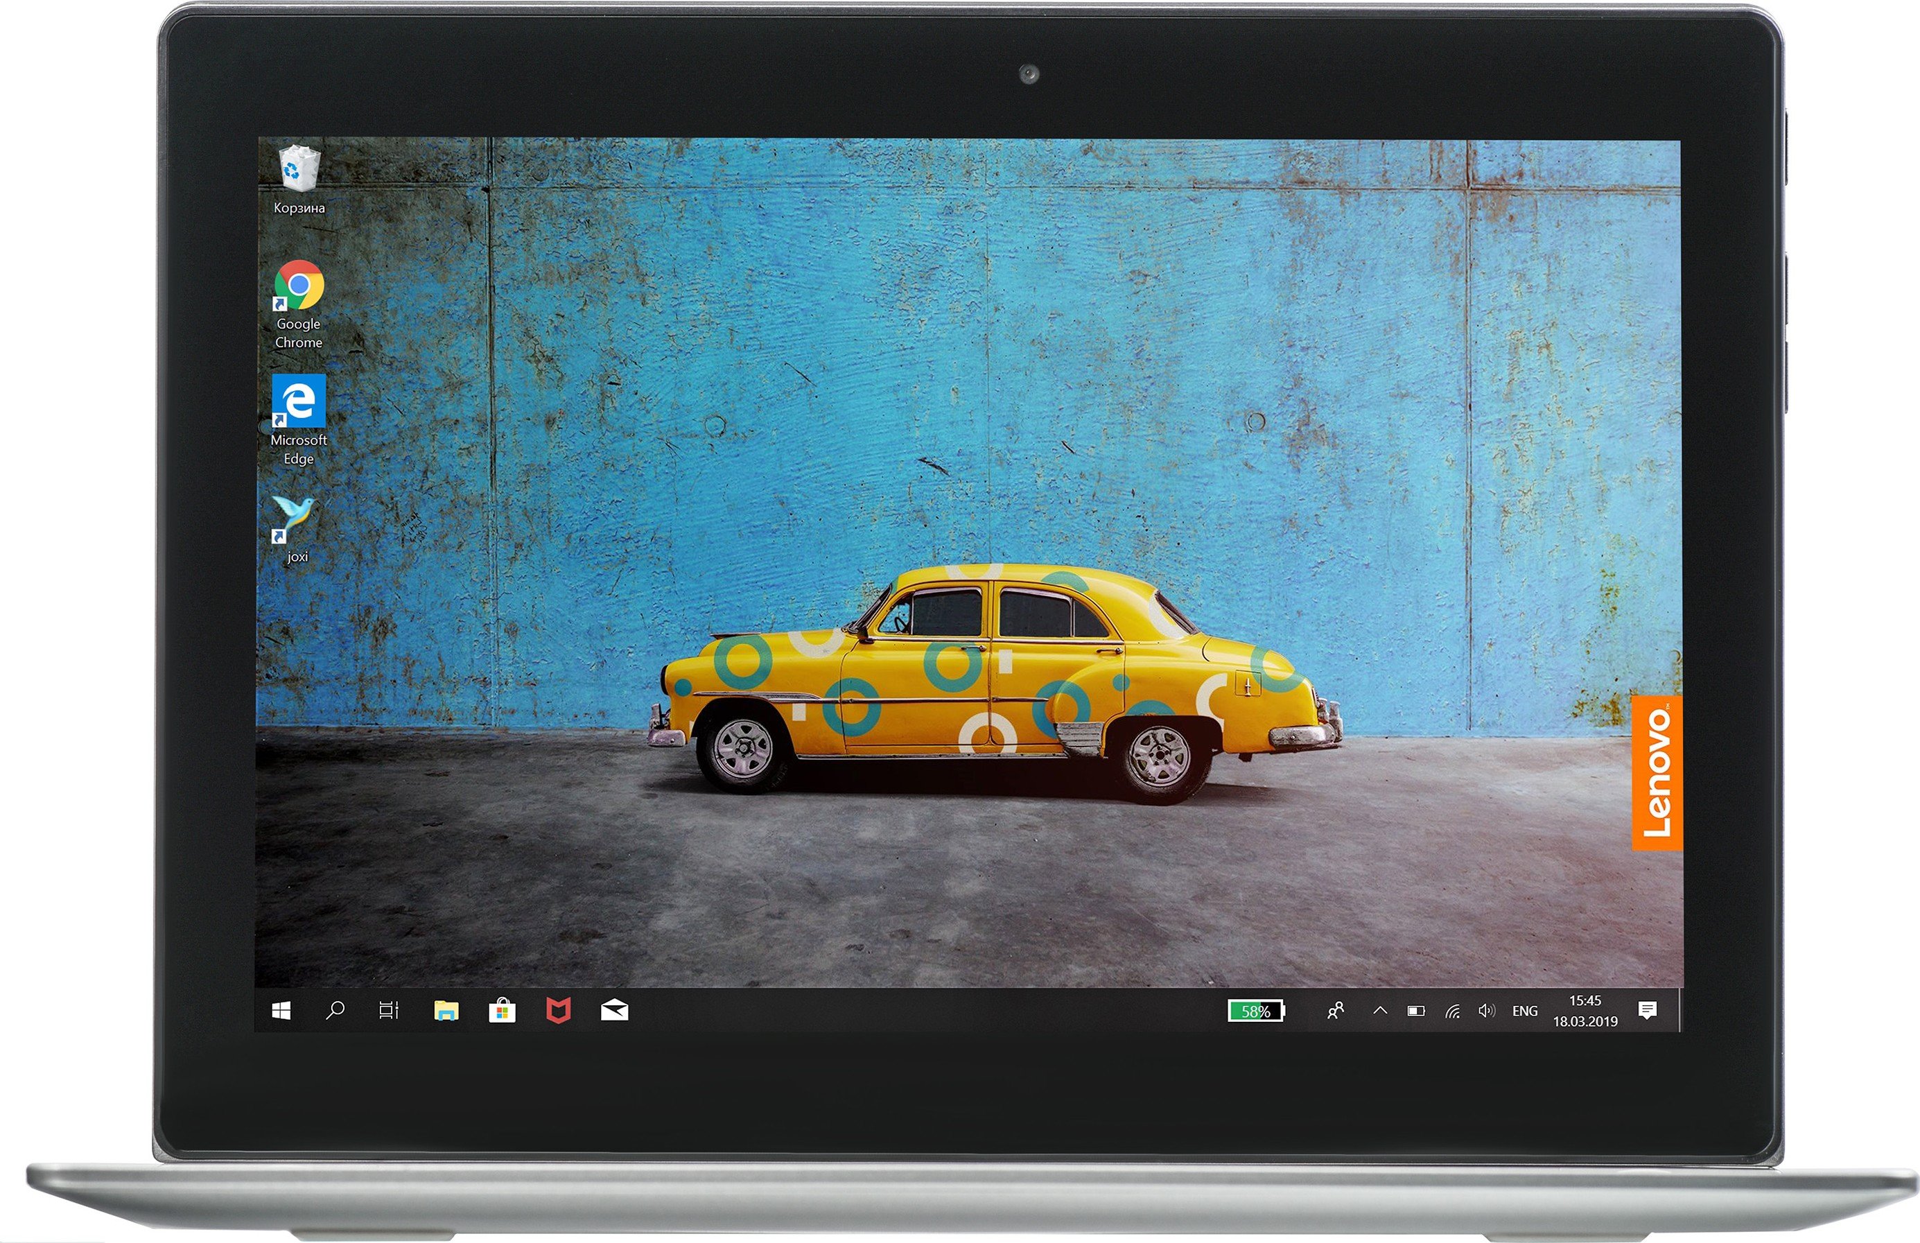Launch File Explorer from the taskbar
This screenshot has height=1243, width=1920.
coord(446,1011)
